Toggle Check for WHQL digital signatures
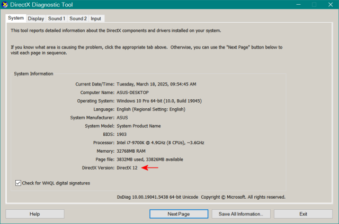This screenshot has width=339, height=224. [x=19, y=183]
